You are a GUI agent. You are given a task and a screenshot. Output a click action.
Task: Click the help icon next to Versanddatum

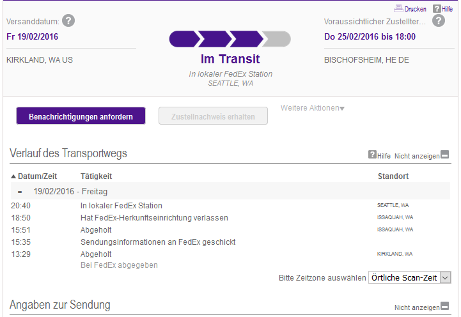[x=68, y=21]
